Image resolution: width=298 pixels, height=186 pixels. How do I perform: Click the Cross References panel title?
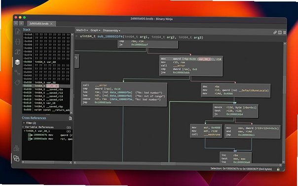34,118
